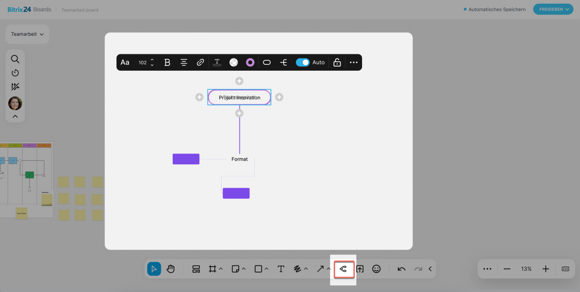This screenshot has height=292, width=580.
Task: Add child node below Projekt Innovation
Action: (239, 113)
